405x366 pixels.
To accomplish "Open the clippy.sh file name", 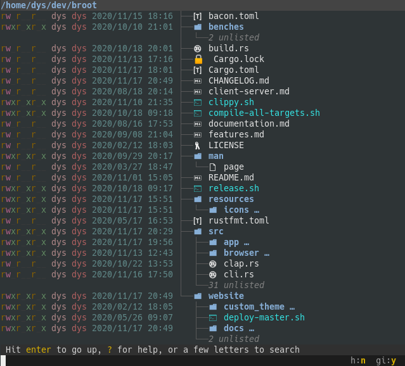I will pos(231,103).
